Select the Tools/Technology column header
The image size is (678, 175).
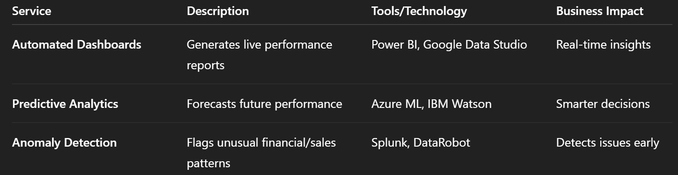point(419,11)
